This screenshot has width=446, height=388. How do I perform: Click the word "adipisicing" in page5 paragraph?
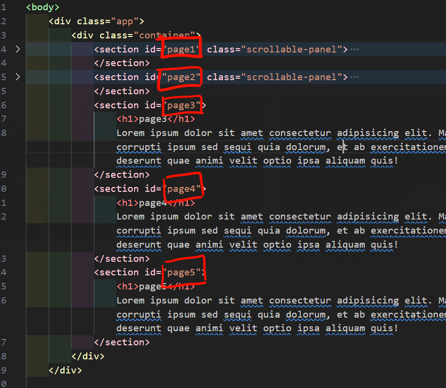point(368,301)
